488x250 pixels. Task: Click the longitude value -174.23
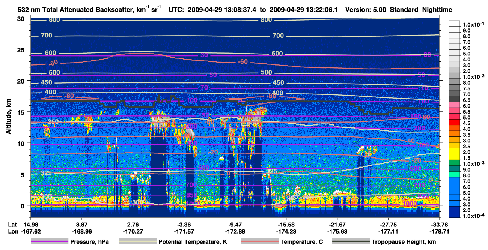[x=286, y=231]
